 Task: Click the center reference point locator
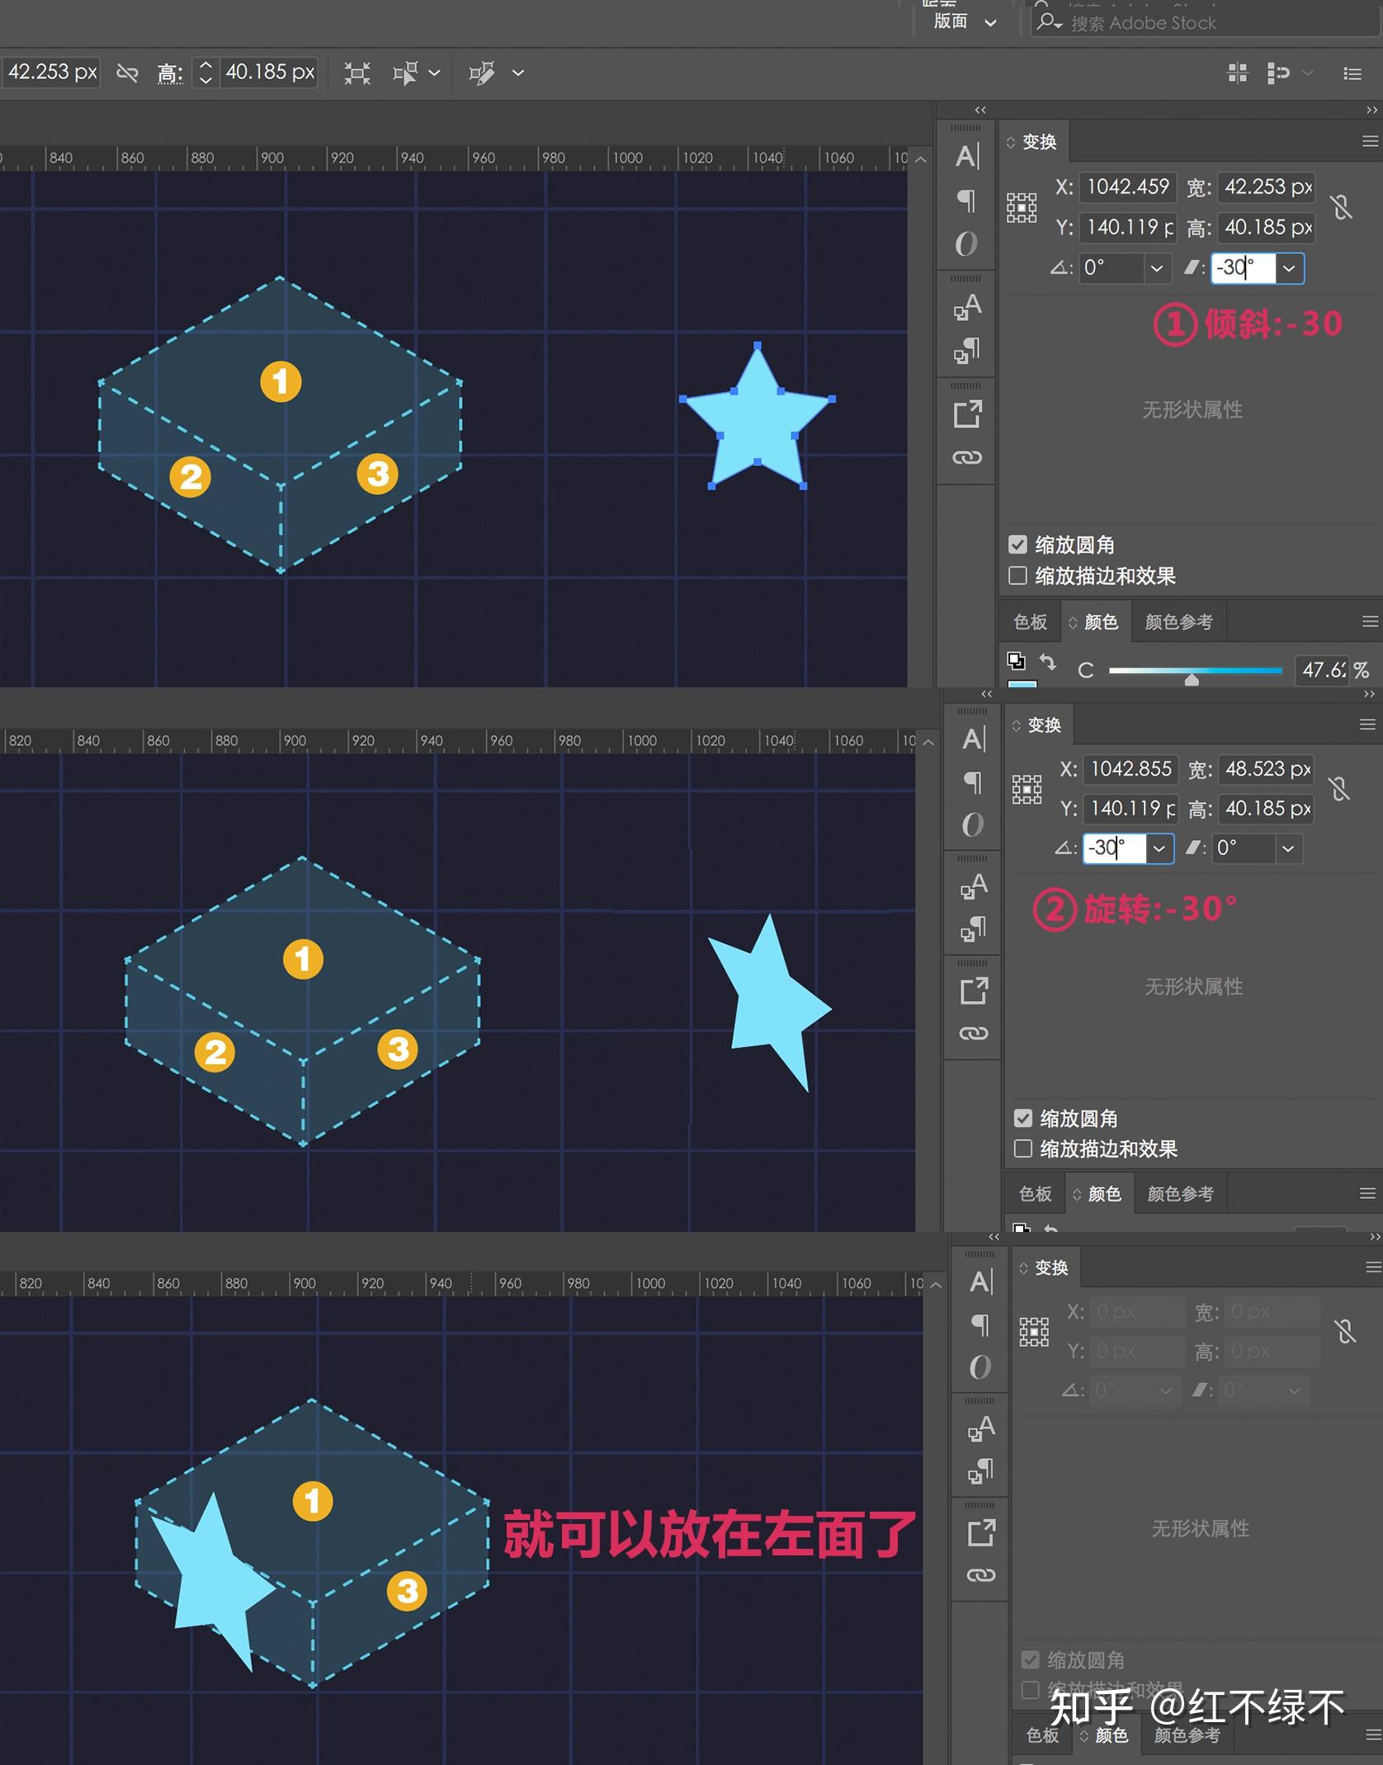(1022, 206)
